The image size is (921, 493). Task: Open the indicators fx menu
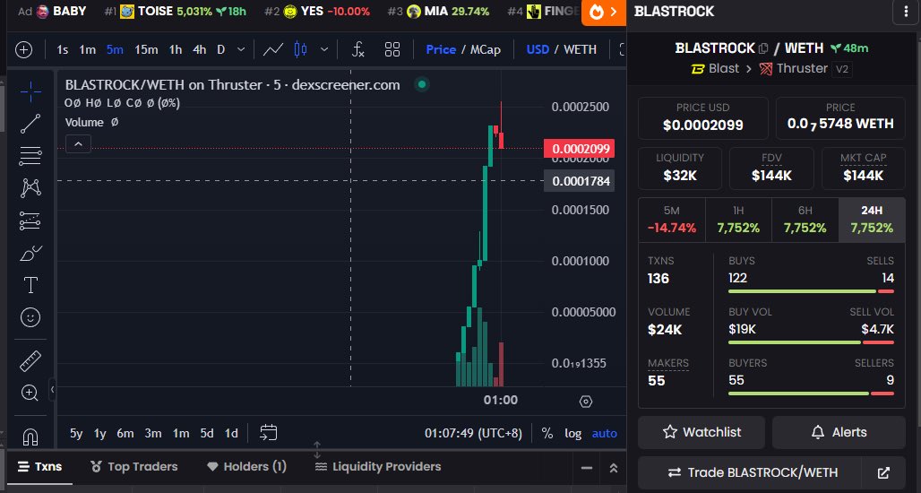tap(358, 50)
